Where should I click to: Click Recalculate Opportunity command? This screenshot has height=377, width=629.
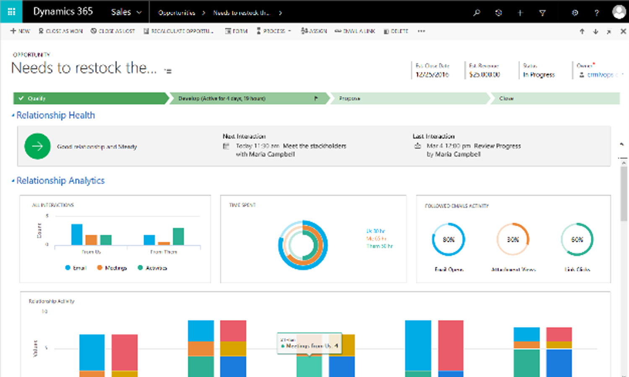[x=179, y=31]
